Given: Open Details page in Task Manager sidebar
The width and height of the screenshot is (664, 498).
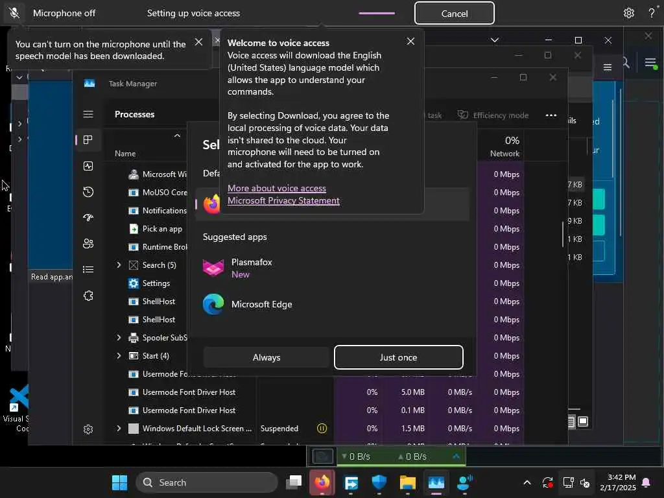Looking at the screenshot, I should click(88, 269).
